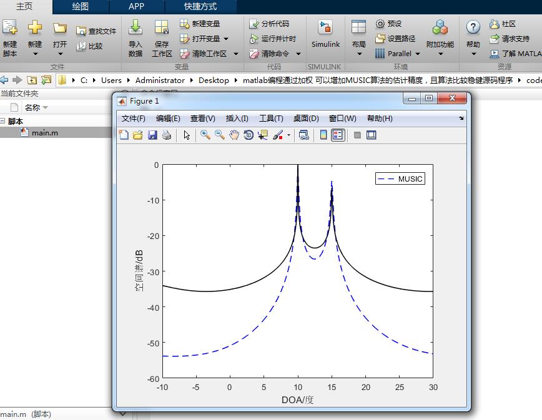Expand the 附加功能 (Add-Ons) dropdown
The image size is (542, 420).
(440, 54)
